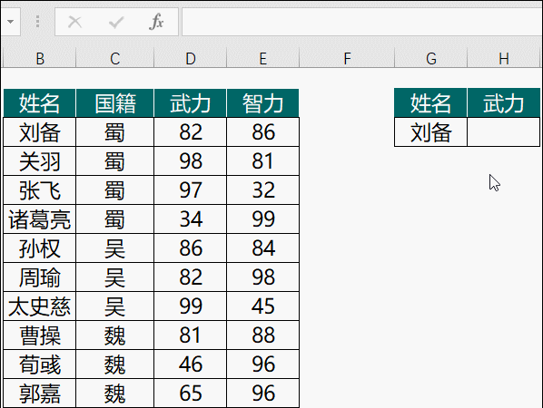543x408 pixels.
Task: Select the 张飞 name cell
Action: [39, 190]
